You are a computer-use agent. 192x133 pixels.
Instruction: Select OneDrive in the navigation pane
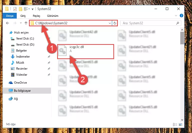(18, 82)
